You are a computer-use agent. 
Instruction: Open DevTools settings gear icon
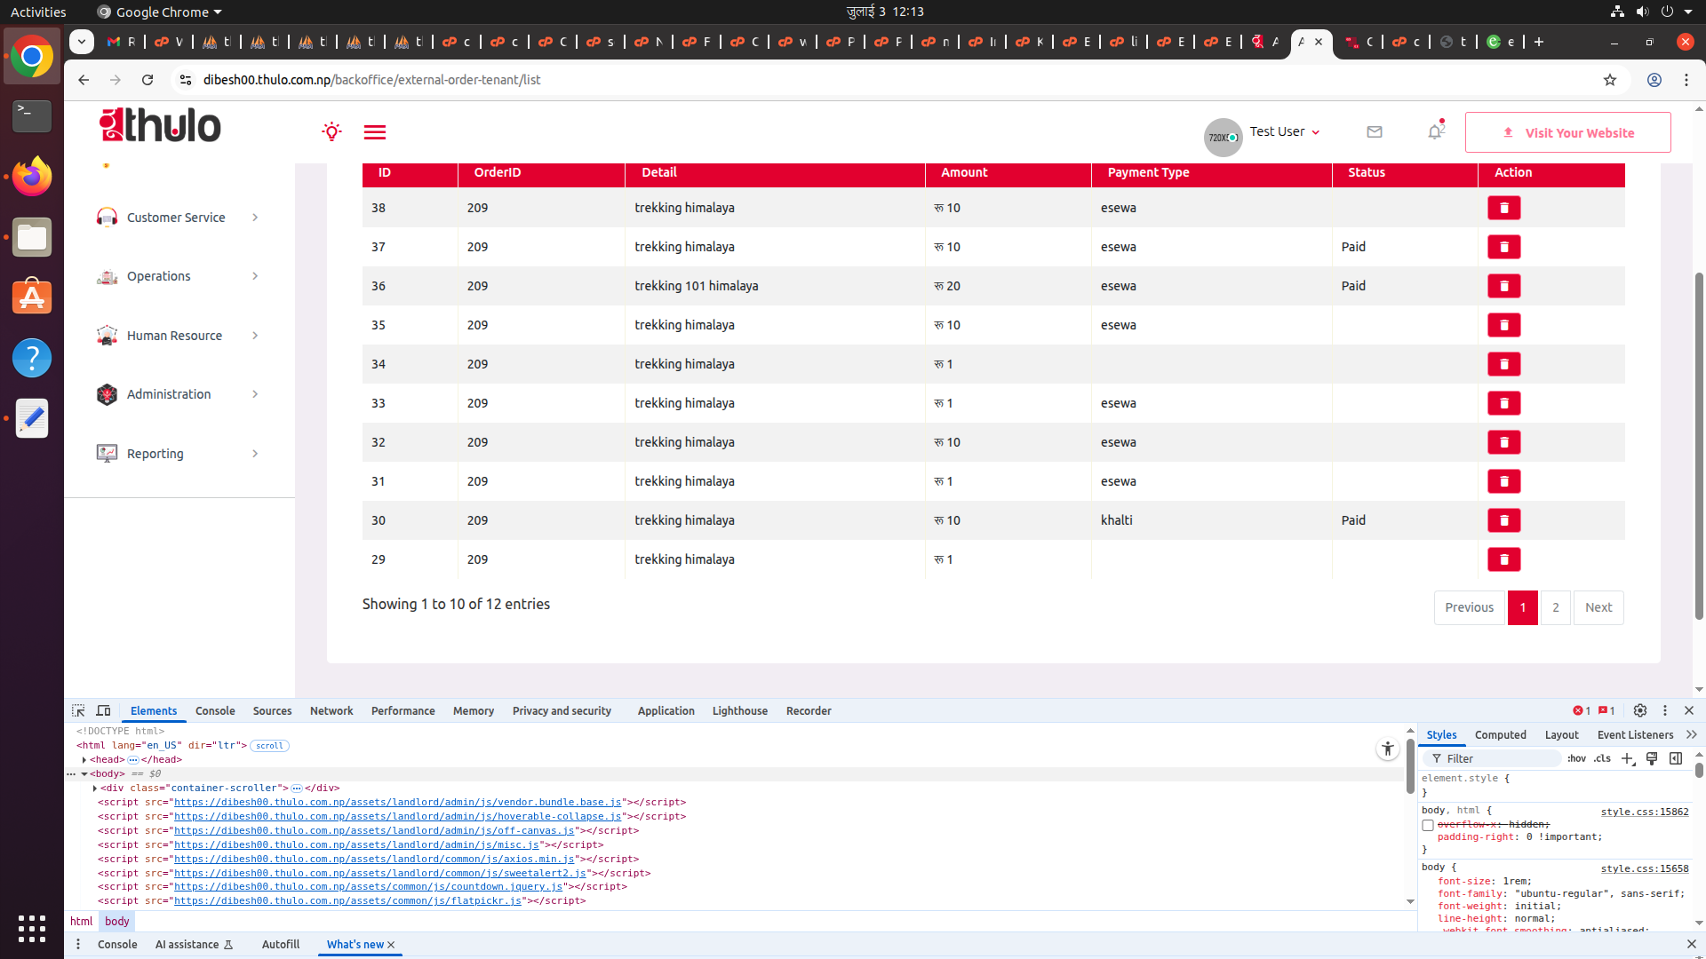tap(1640, 710)
